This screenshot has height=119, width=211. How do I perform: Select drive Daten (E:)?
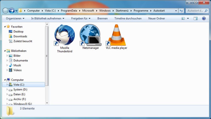[x=19, y=94]
